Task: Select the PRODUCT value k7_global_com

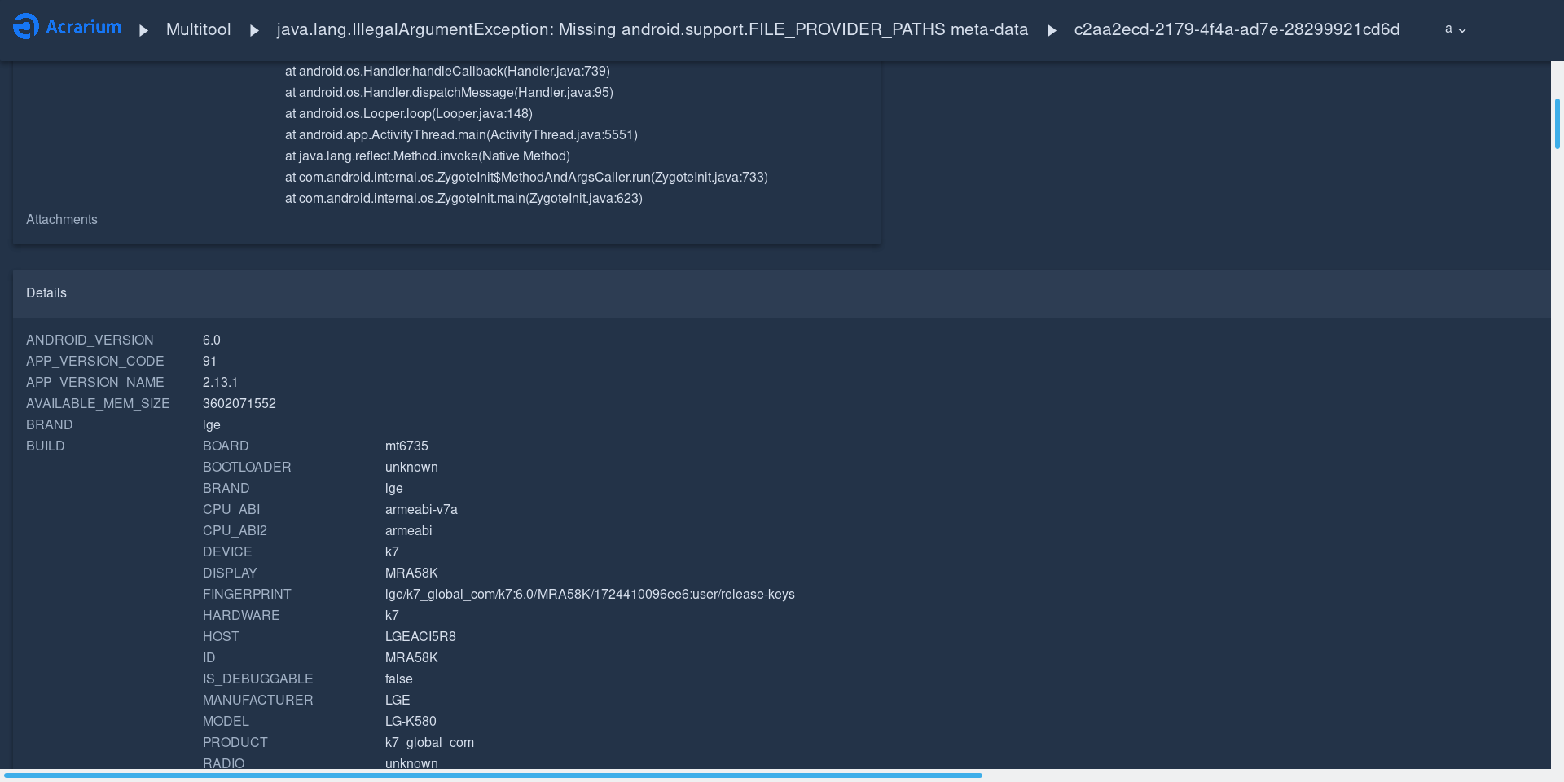Action: point(429,743)
